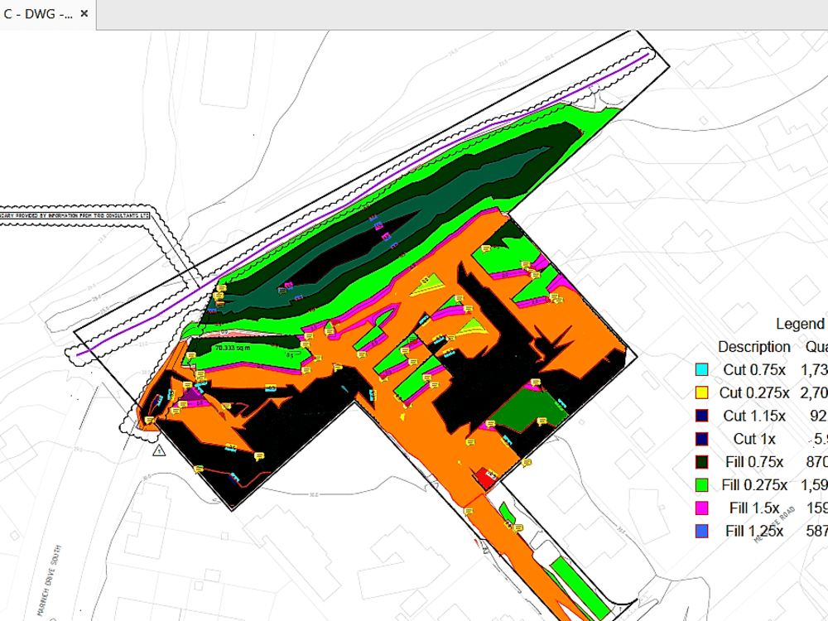The image size is (828, 621).
Task: Select the 'Fill 0.75x' legend description
Action: tap(754, 462)
